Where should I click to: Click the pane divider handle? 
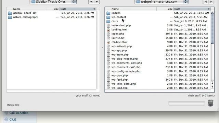102,47
